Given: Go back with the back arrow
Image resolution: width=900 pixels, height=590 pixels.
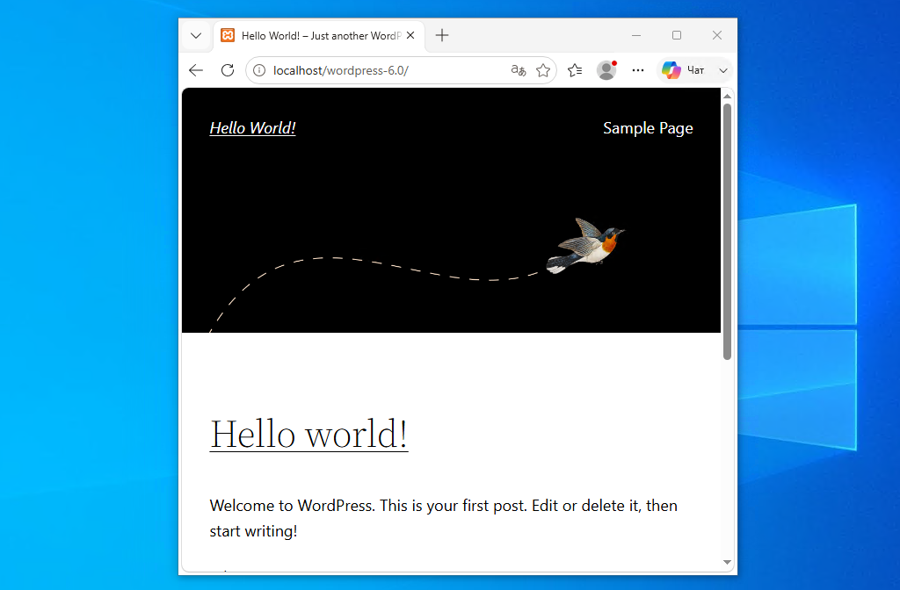Looking at the screenshot, I should point(196,70).
